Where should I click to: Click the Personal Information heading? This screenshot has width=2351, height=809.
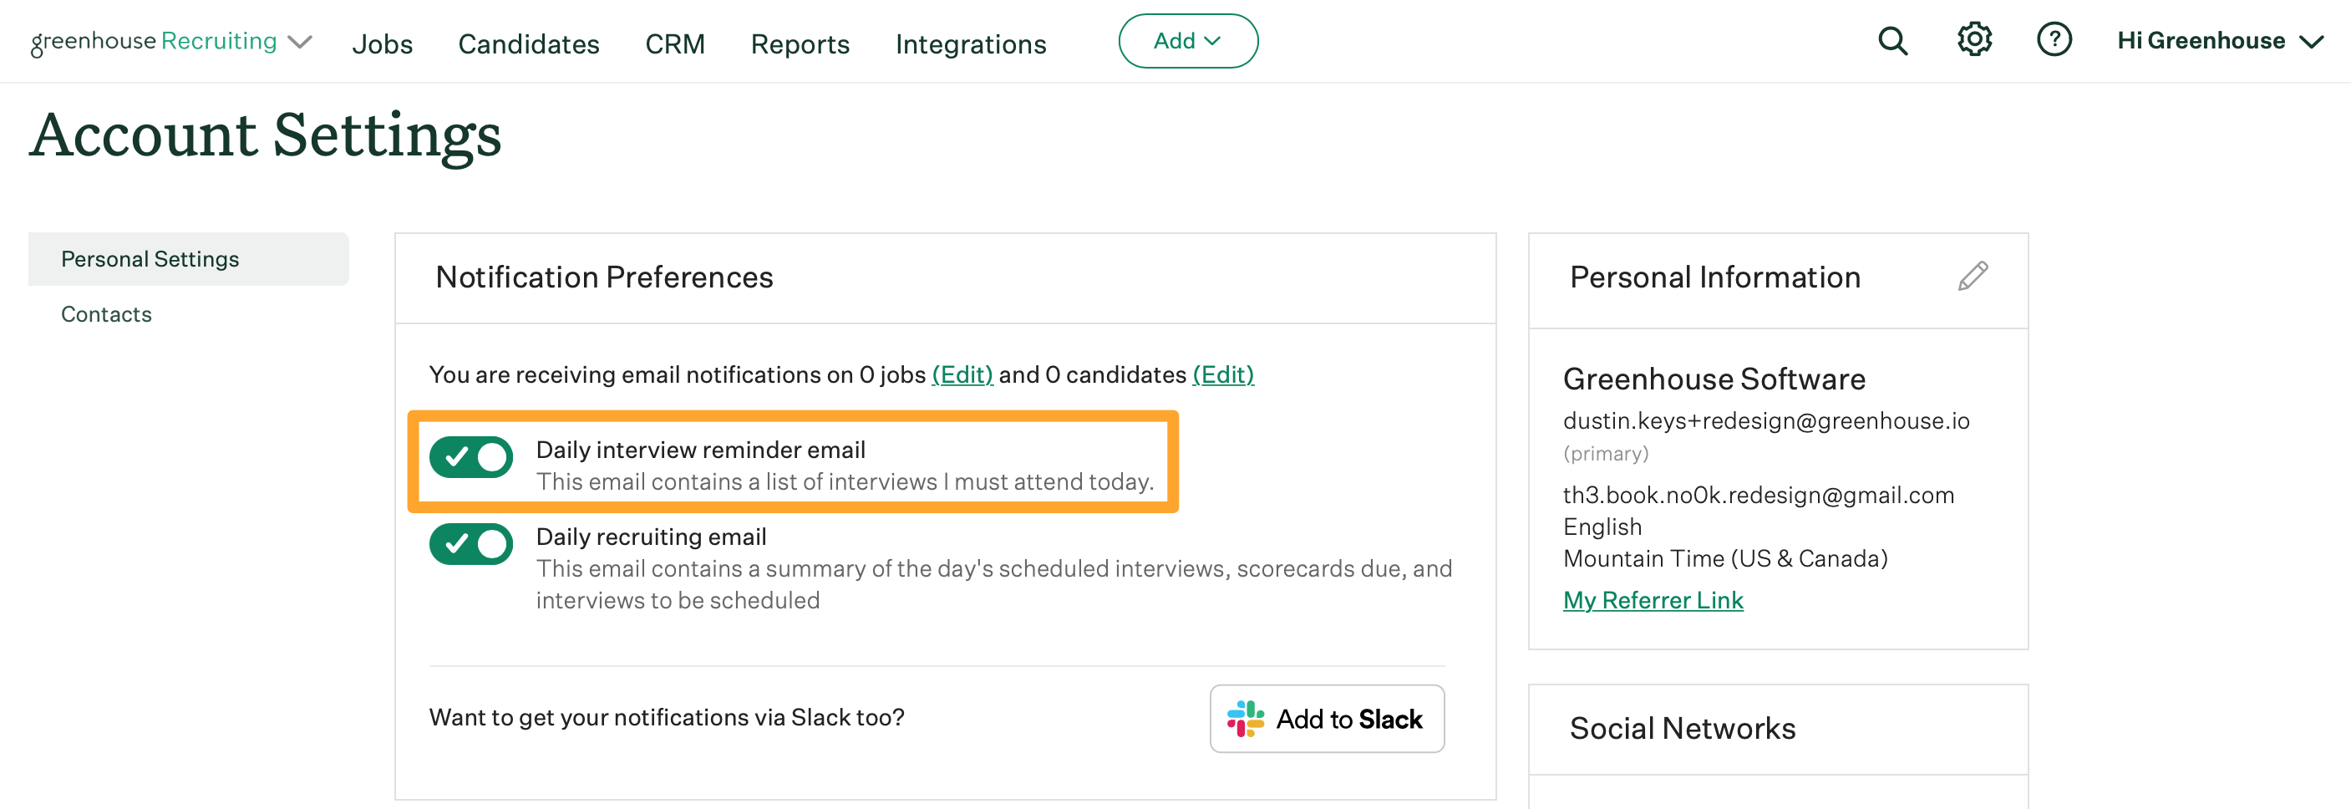[x=1714, y=277]
